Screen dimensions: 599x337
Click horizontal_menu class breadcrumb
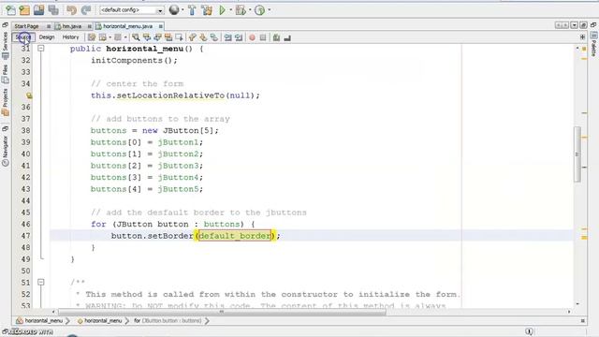point(39,321)
